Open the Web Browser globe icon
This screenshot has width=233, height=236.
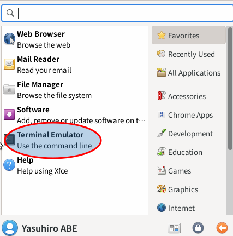click(x=9, y=39)
